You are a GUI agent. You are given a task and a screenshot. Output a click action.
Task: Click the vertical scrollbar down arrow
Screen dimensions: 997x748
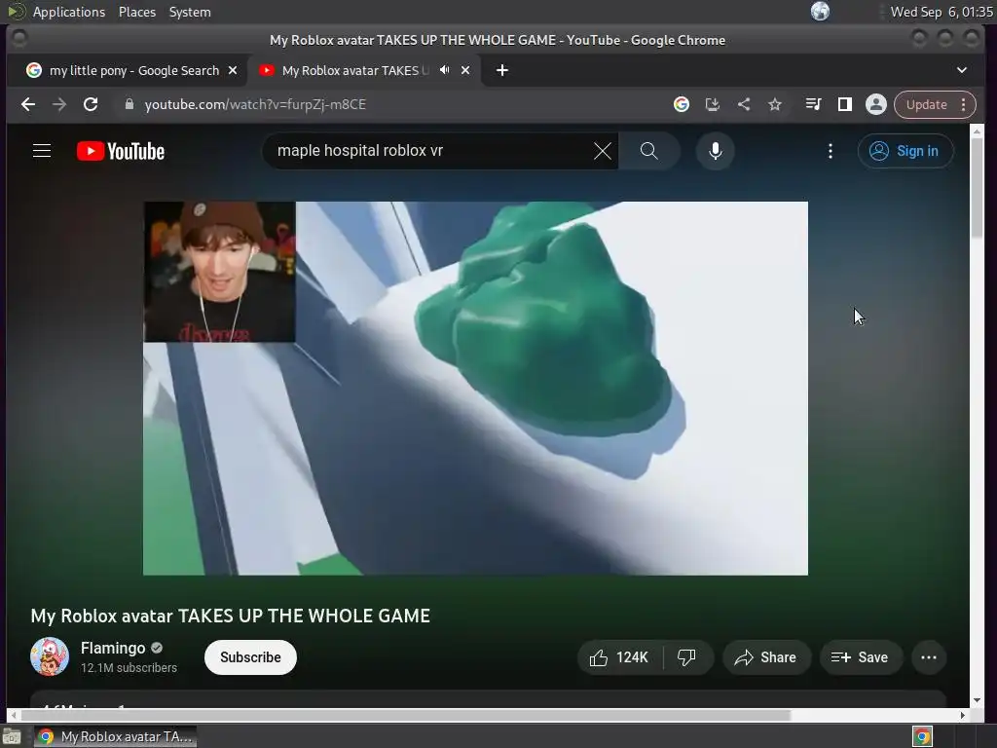(x=978, y=700)
